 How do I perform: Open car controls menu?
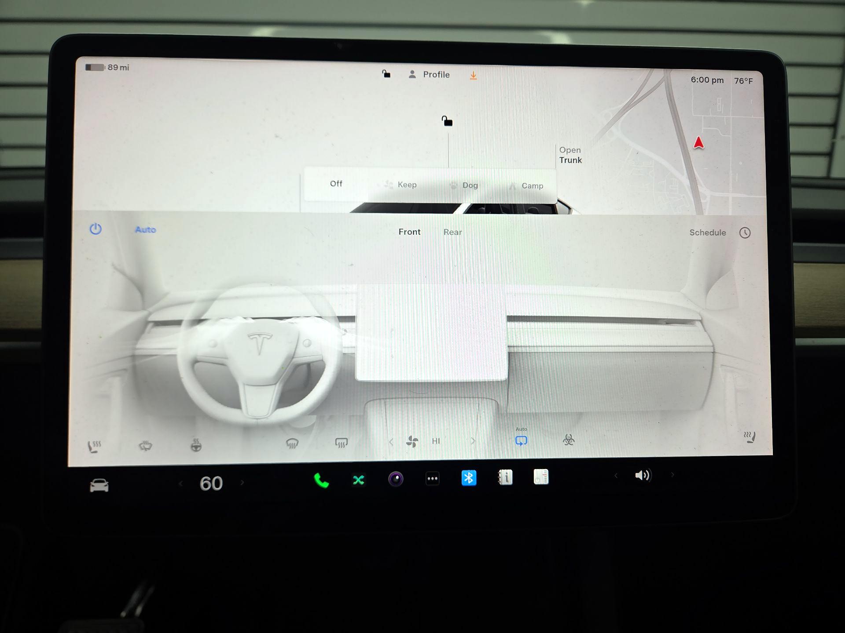pyautogui.click(x=99, y=485)
